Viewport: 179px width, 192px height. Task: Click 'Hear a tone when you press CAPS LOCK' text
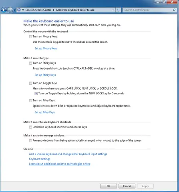(x=75, y=88)
